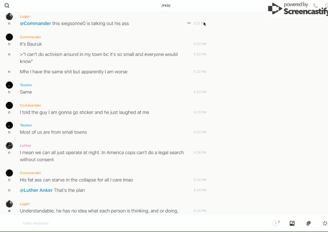Click the @Commander mention link
Screen dimensions: 328x232
(x=35, y=24)
